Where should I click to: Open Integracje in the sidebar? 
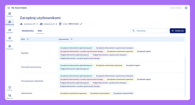[x=10, y=39]
